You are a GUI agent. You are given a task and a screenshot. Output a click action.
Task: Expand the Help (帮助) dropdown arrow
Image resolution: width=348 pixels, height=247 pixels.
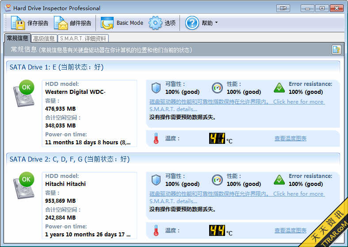coord(216,23)
